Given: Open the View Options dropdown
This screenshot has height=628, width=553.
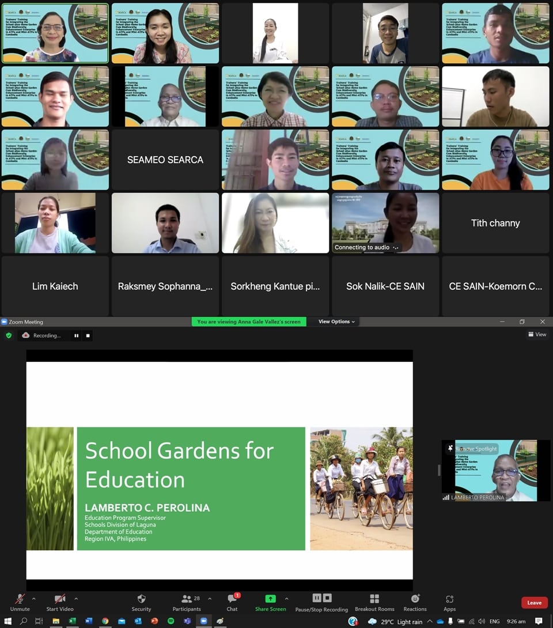Looking at the screenshot, I should click(336, 321).
